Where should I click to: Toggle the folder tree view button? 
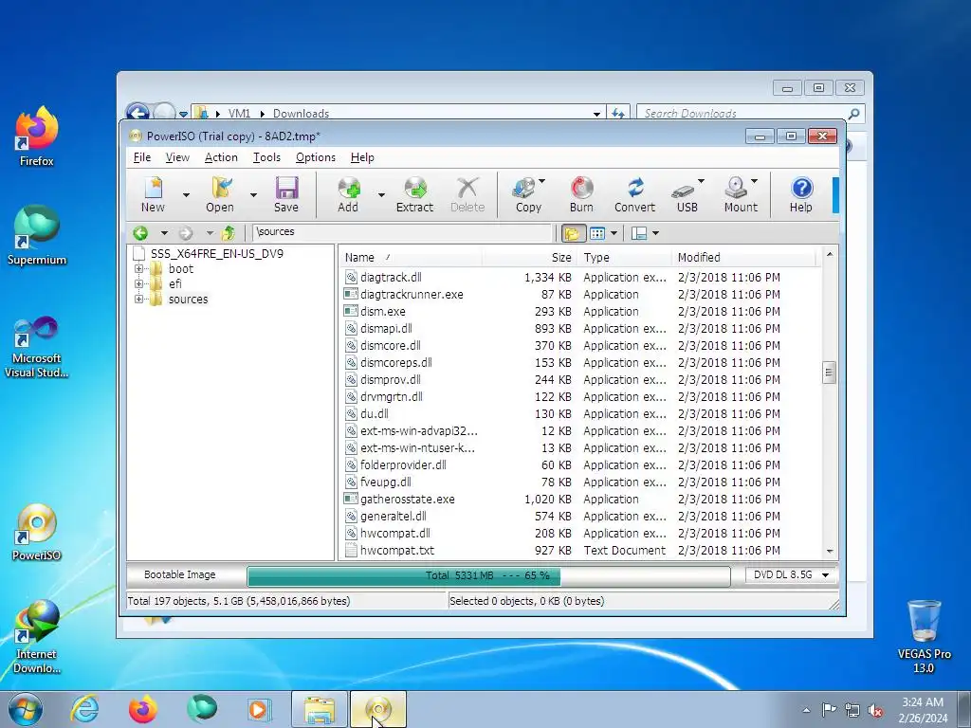coord(573,233)
